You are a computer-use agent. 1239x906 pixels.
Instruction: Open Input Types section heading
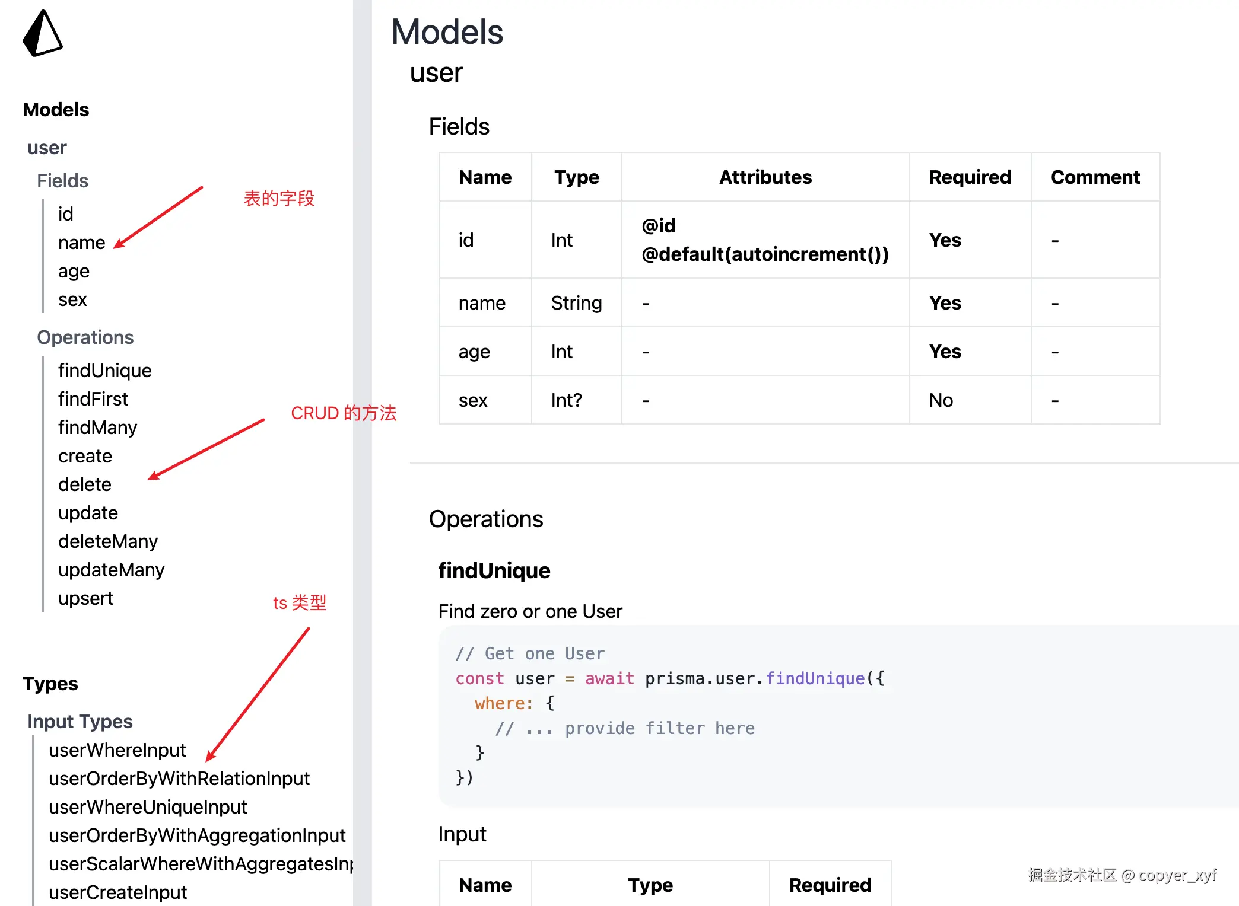pyautogui.click(x=80, y=722)
